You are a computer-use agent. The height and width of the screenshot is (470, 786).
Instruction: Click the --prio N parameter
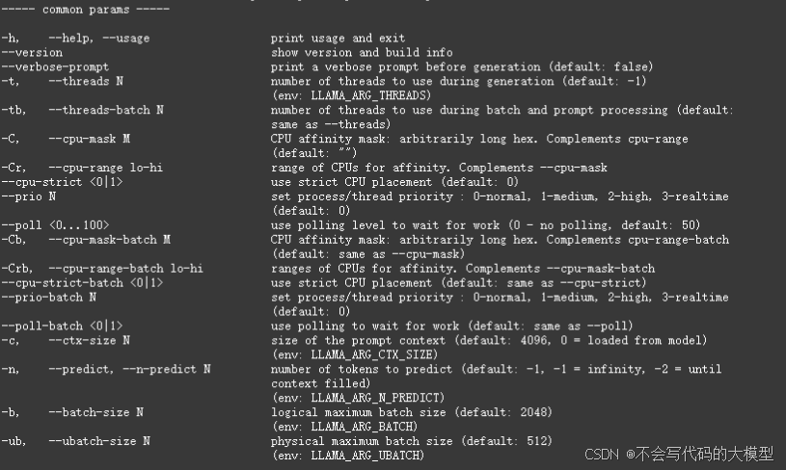[x=29, y=196]
